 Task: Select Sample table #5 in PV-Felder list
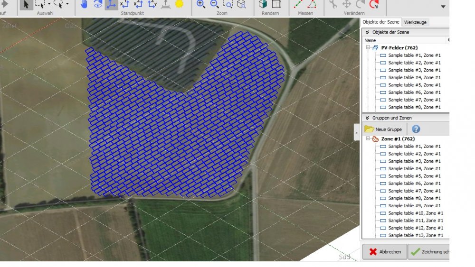coord(414,85)
